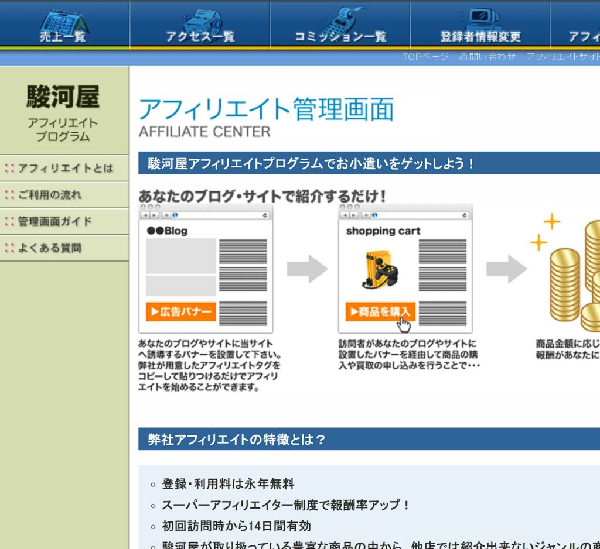Click the 駿河屋 logo in sidebar
This screenshot has height=549, width=600.
pos(63,98)
